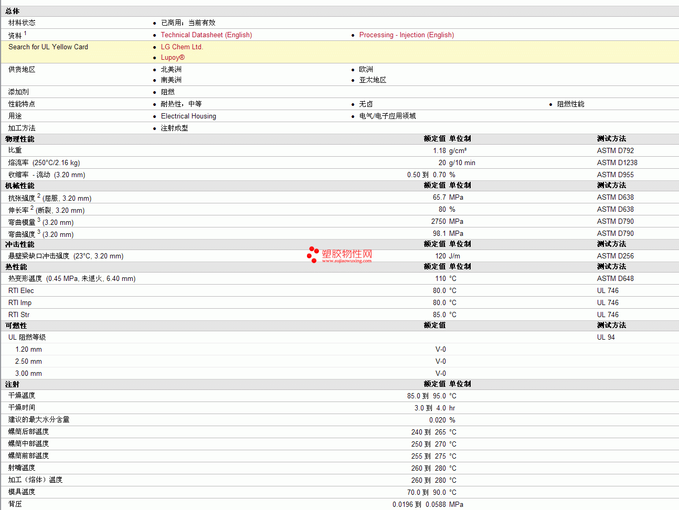Click the 'RTI Str' row label

point(19,315)
